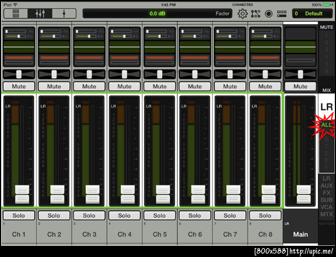This screenshot has width=336, height=257.
Task: Open Ch 1 gate and compressor thumbnail
Action: (x=19, y=60)
